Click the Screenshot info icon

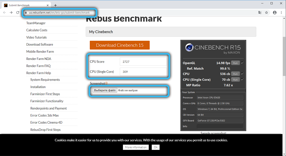coord(106,83)
